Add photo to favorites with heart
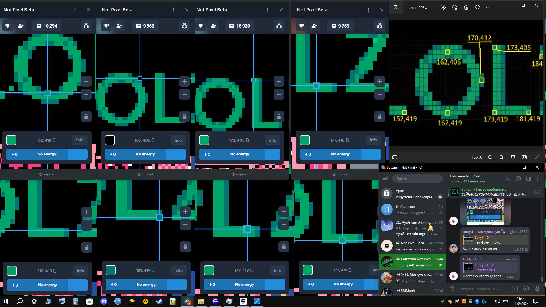546x307 pixels. click(x=477, y=8)
